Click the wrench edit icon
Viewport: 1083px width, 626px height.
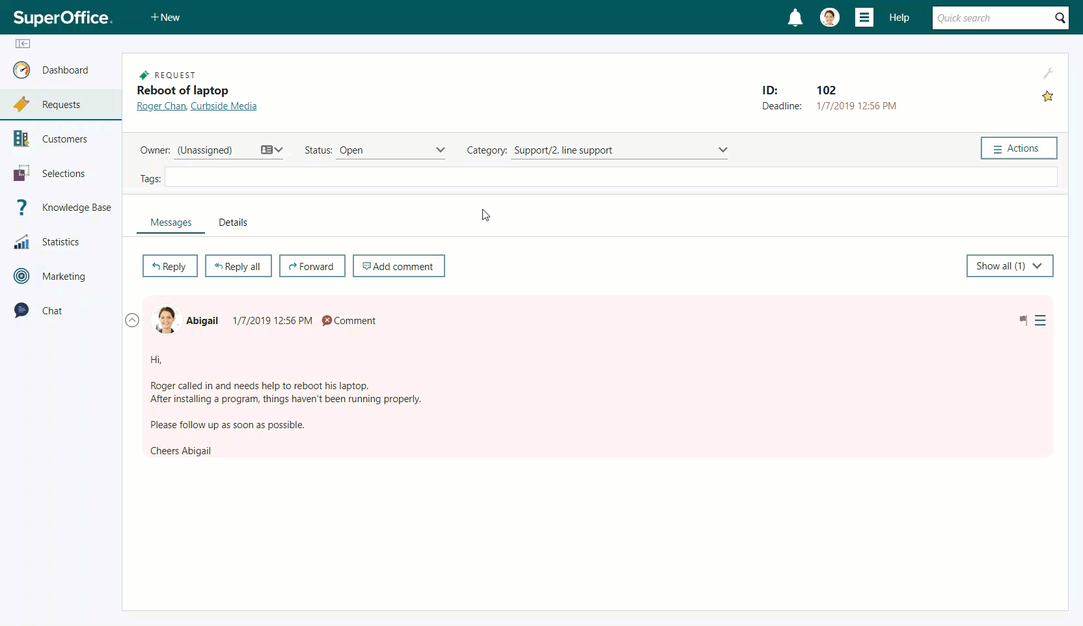point(1048,73)
